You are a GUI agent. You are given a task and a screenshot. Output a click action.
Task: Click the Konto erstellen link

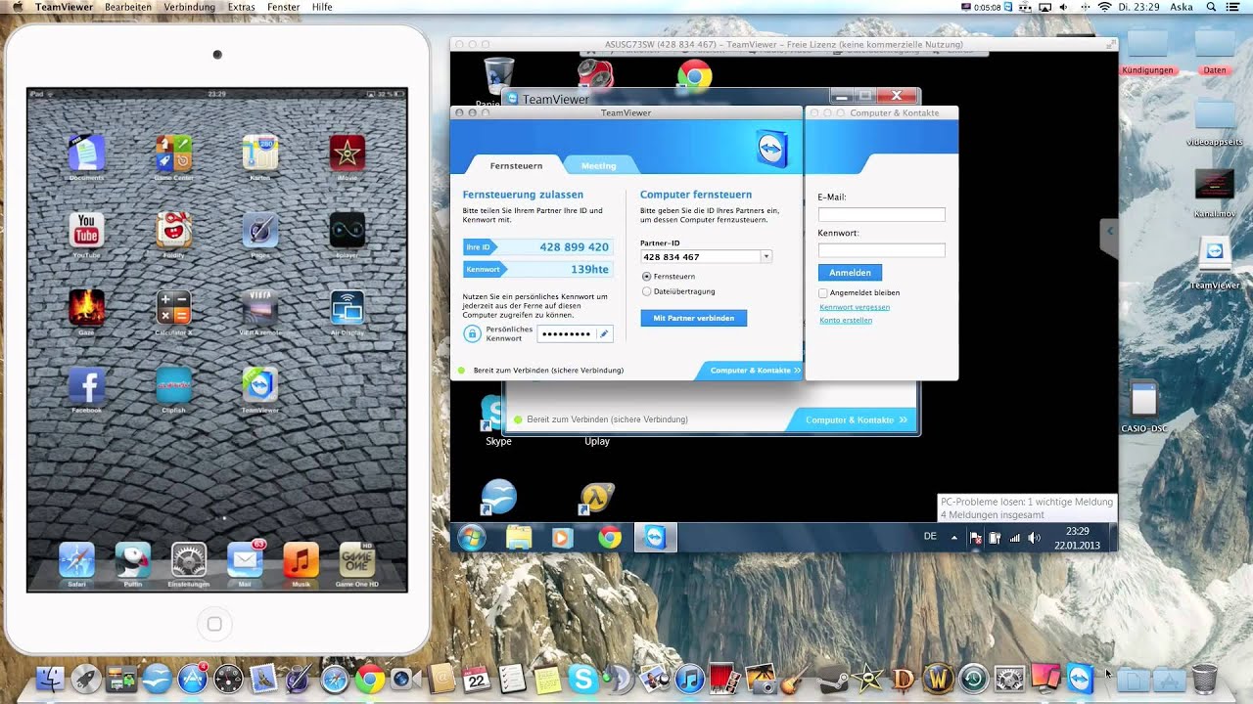846,321
